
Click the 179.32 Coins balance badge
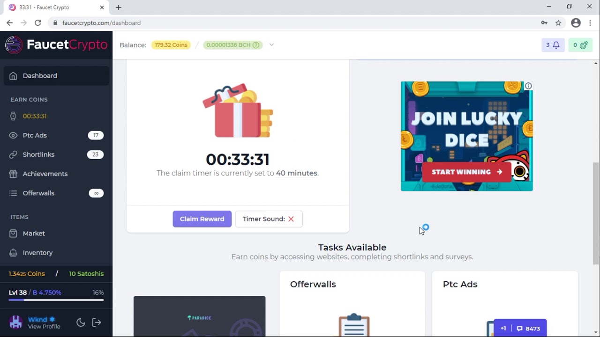pos(171,45)
